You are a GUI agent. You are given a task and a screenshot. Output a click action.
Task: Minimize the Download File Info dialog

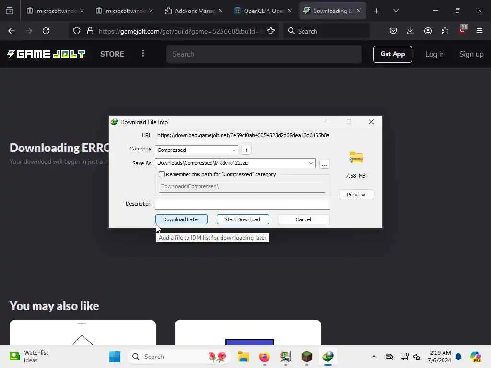[327, 122]
